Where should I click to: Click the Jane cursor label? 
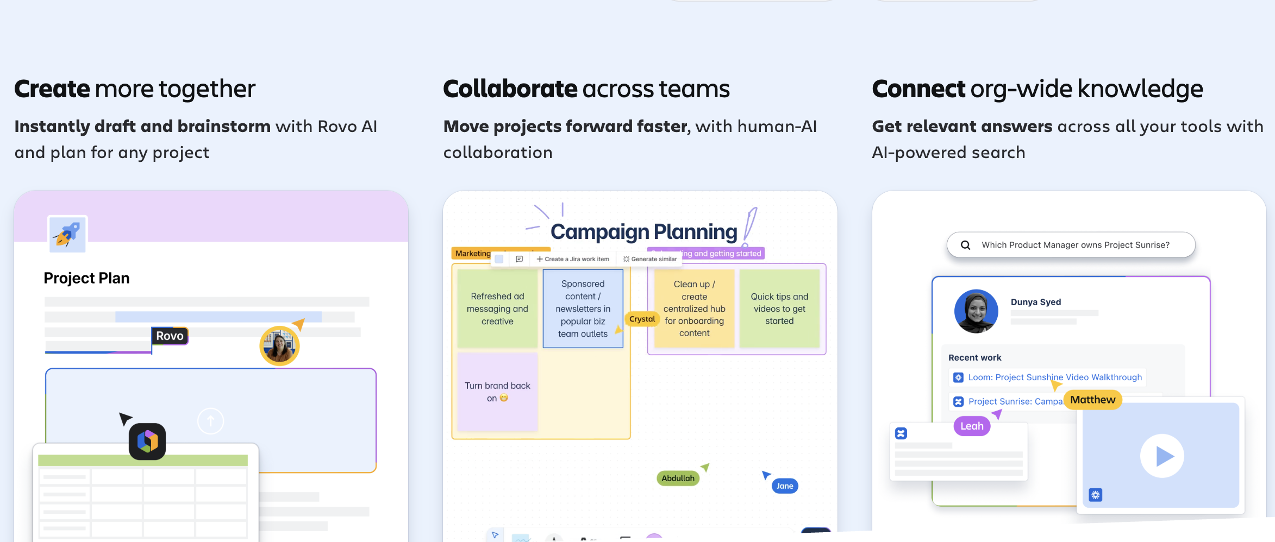(785, 486)
